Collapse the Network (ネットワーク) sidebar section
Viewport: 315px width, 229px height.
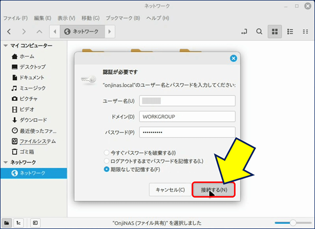pos(6,162)
